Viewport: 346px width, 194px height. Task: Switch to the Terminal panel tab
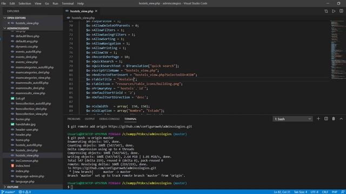pyautogui.click(x=130, y=119)
